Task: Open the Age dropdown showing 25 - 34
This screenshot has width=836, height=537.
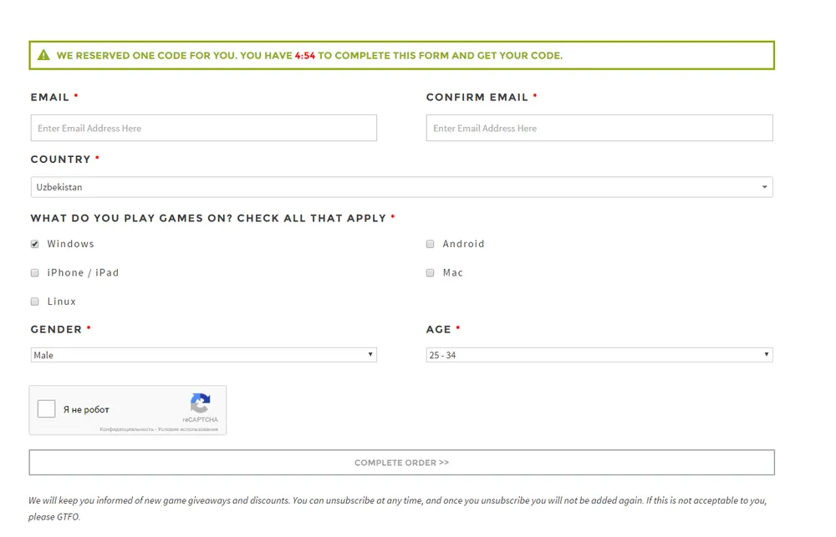Action: click(x=599, y=355)
